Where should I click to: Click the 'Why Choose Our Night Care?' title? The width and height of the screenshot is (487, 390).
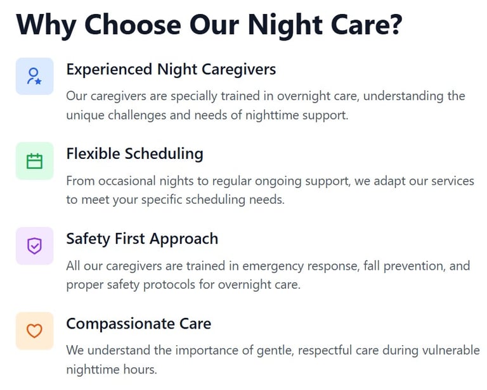pos(209,25)
